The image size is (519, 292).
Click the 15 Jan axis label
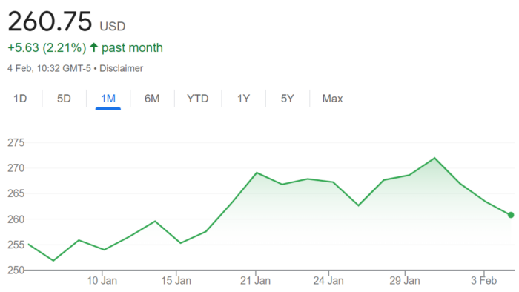176,281
